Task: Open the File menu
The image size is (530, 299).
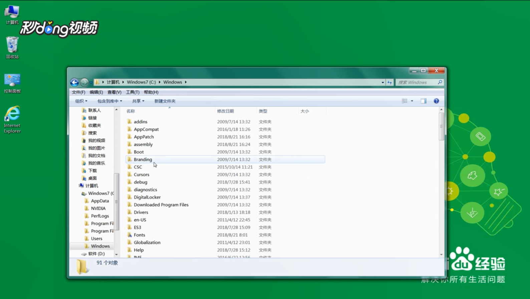Action: point(78,92)
